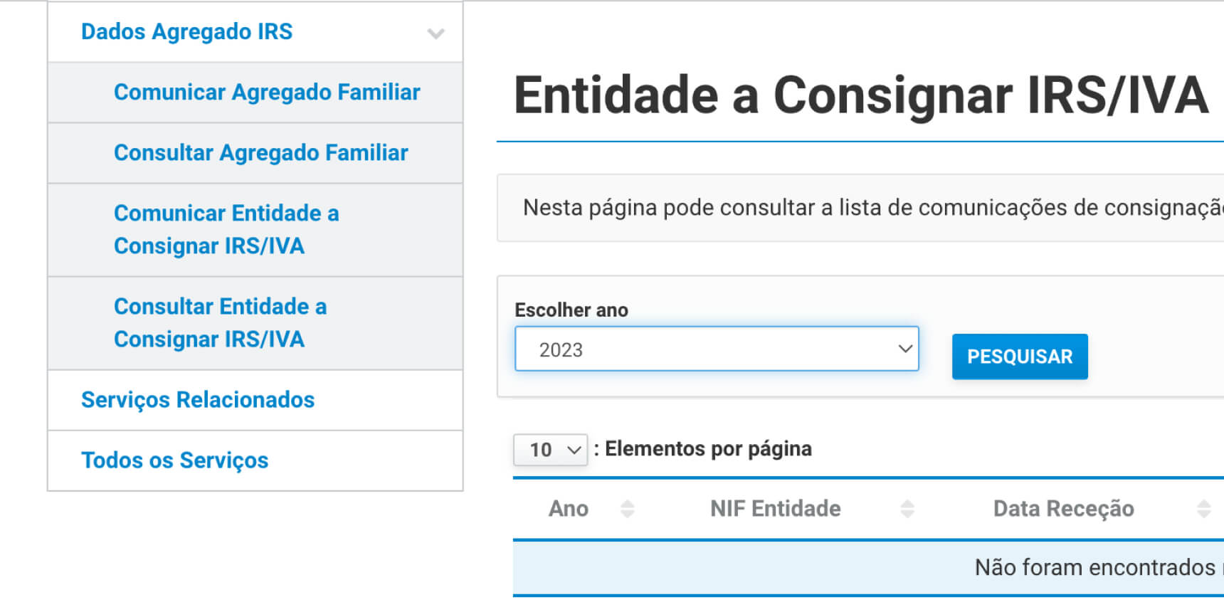Go to Consultar Agregado Familiar
Viewport: 1224px width, 612px height.
pos(260,153)
